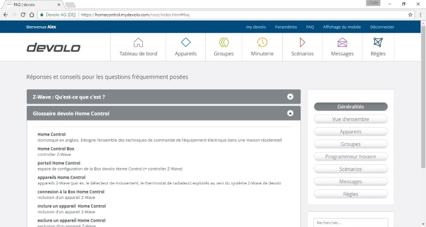Open the my devolo menu link

[256, 27]
